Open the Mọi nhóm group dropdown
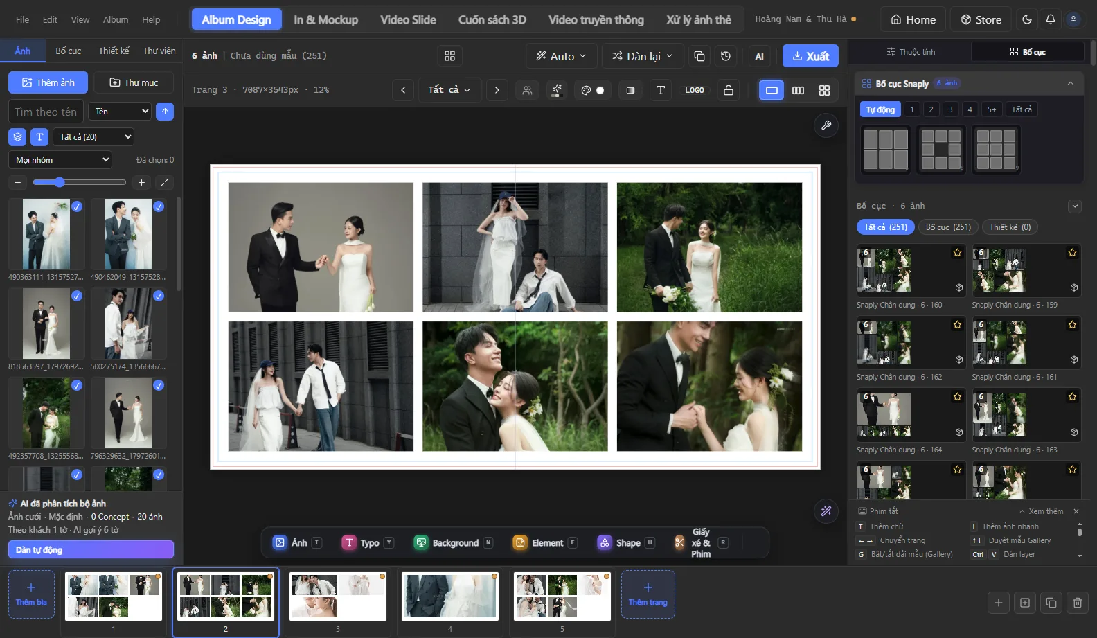Screen dimensions: 1097x638 (60, 160)
